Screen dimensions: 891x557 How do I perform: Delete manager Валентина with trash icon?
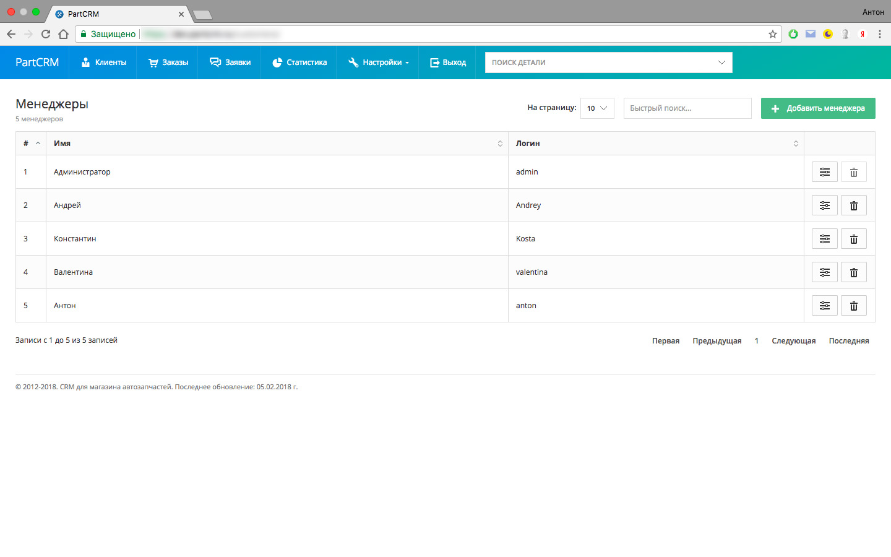853,272
